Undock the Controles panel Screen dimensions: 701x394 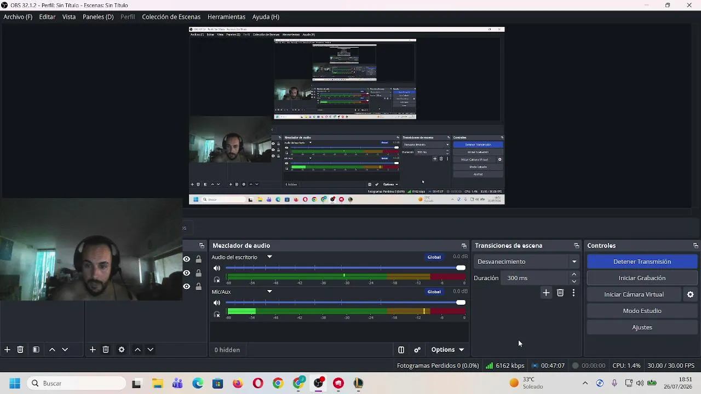click(696, 246)
